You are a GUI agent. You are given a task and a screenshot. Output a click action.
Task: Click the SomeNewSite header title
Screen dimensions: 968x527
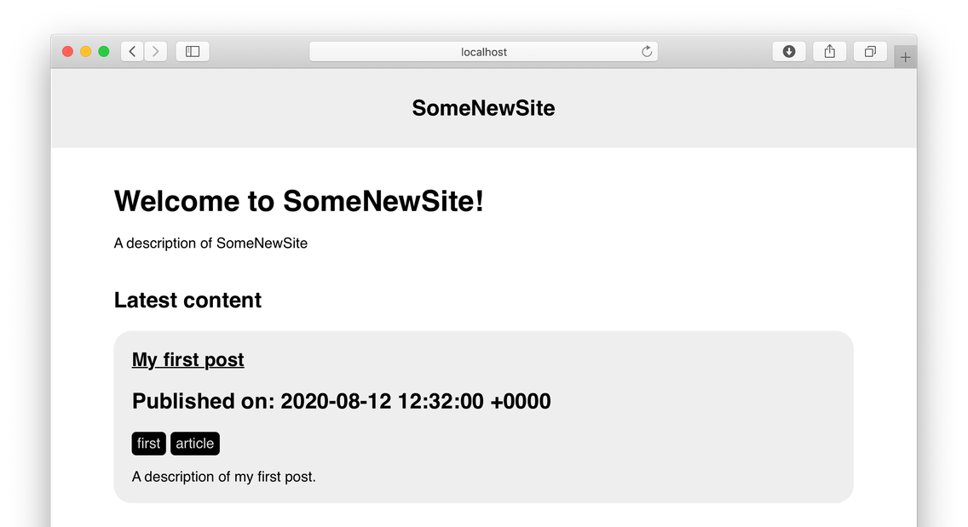pos(483,108)
